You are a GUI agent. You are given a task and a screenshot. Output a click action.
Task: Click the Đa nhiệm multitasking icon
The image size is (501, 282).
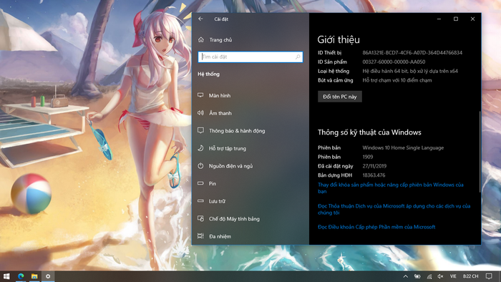pos(200,236)
